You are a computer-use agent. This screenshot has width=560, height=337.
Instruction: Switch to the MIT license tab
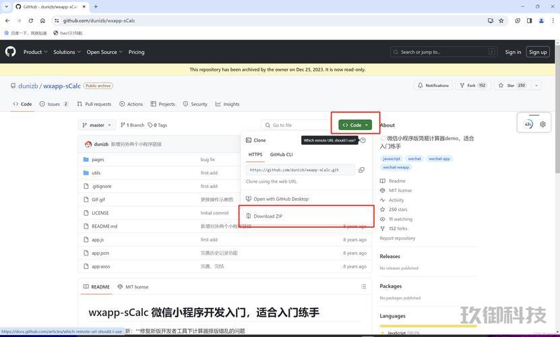(x=133, y=286)
